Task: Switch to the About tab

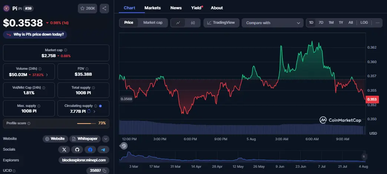Action: (x=217, y=8)
